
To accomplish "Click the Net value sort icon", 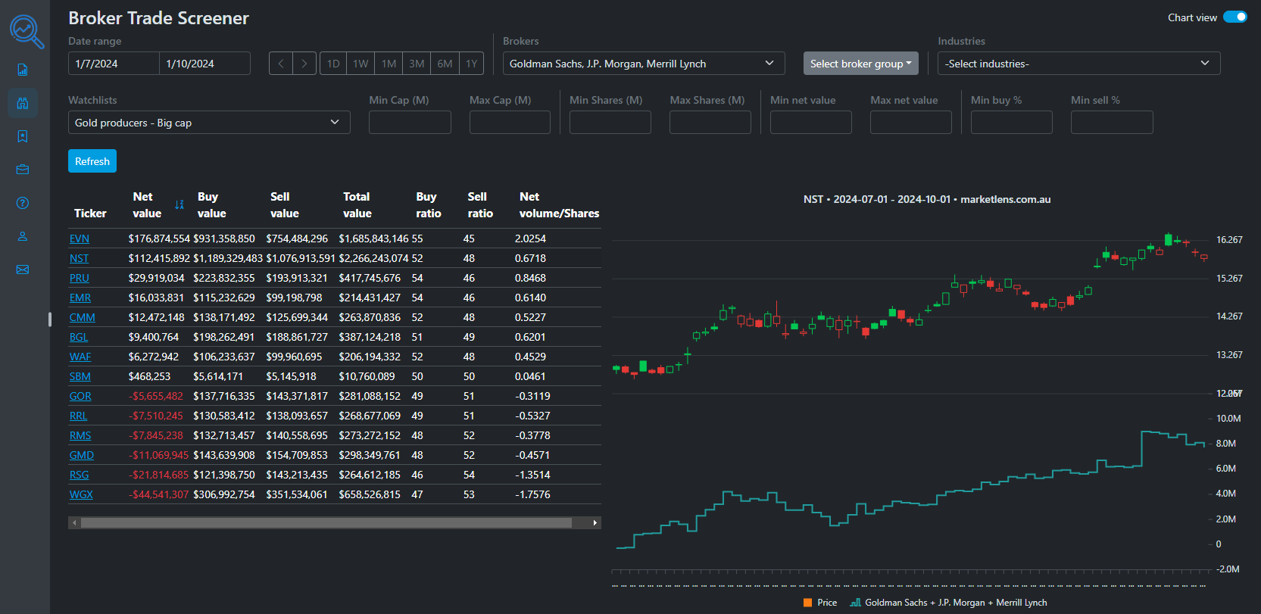I will (179, 204).
